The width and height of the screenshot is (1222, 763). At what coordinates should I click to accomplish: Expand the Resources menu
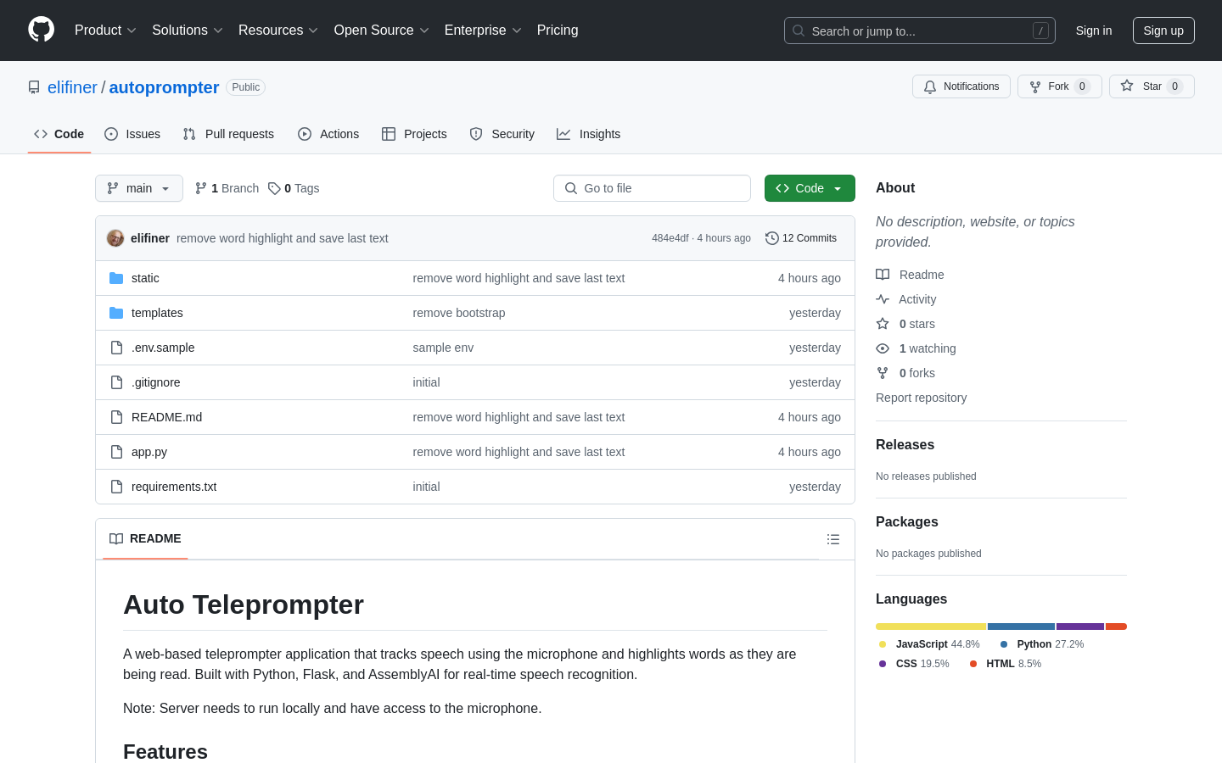[278, 31]
